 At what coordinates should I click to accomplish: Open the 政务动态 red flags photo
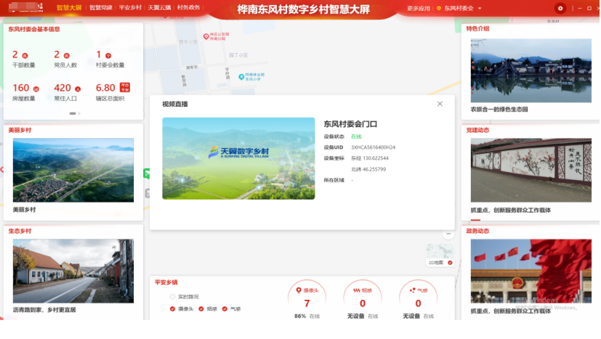(531, 271)
